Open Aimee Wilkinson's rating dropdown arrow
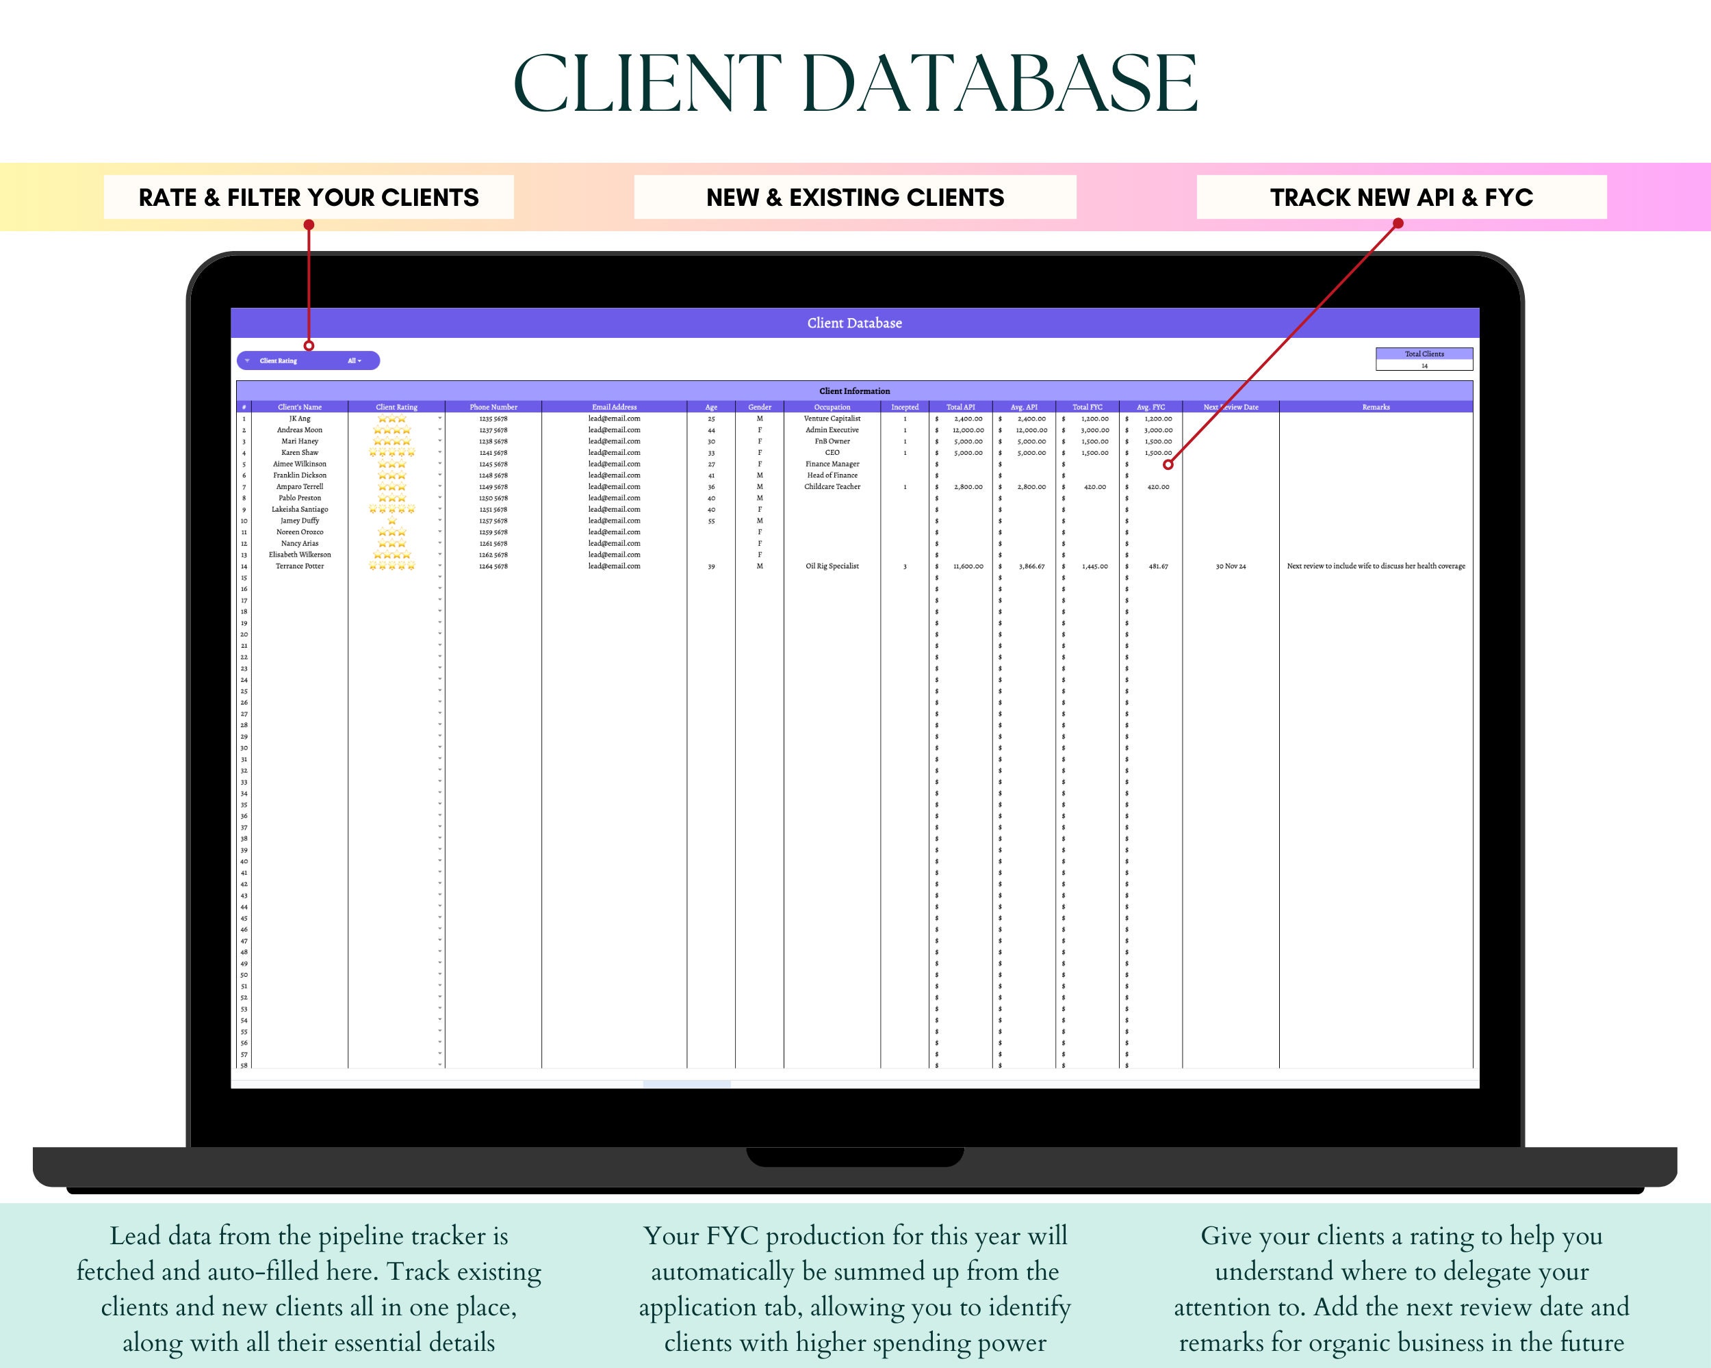The image size is (1711, 1368). coord(441,464)
